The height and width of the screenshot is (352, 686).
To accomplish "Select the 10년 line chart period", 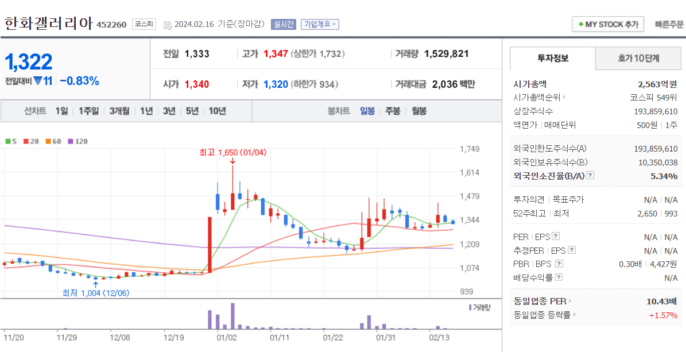I will pyautogui.click(x=217, y=111).
